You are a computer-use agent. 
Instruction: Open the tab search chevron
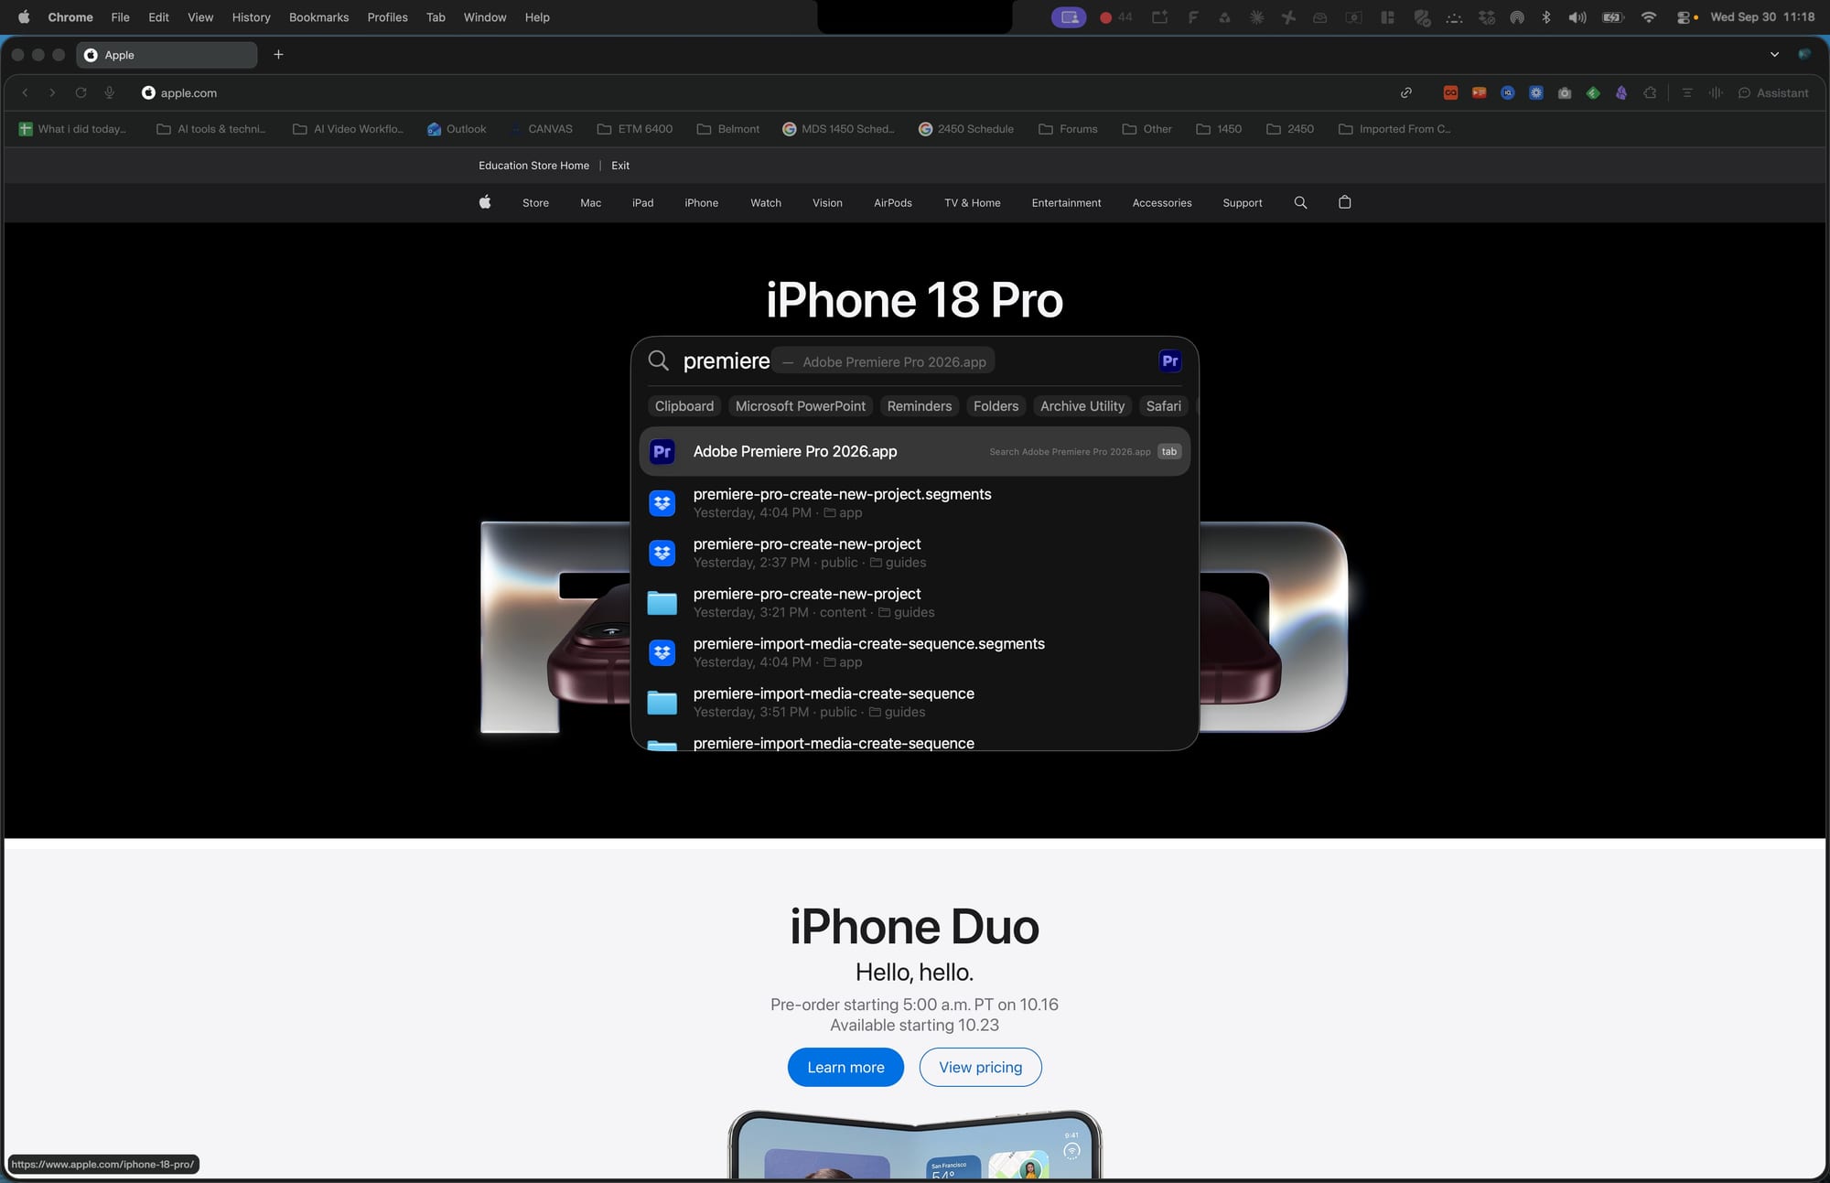pos(1774,55)
